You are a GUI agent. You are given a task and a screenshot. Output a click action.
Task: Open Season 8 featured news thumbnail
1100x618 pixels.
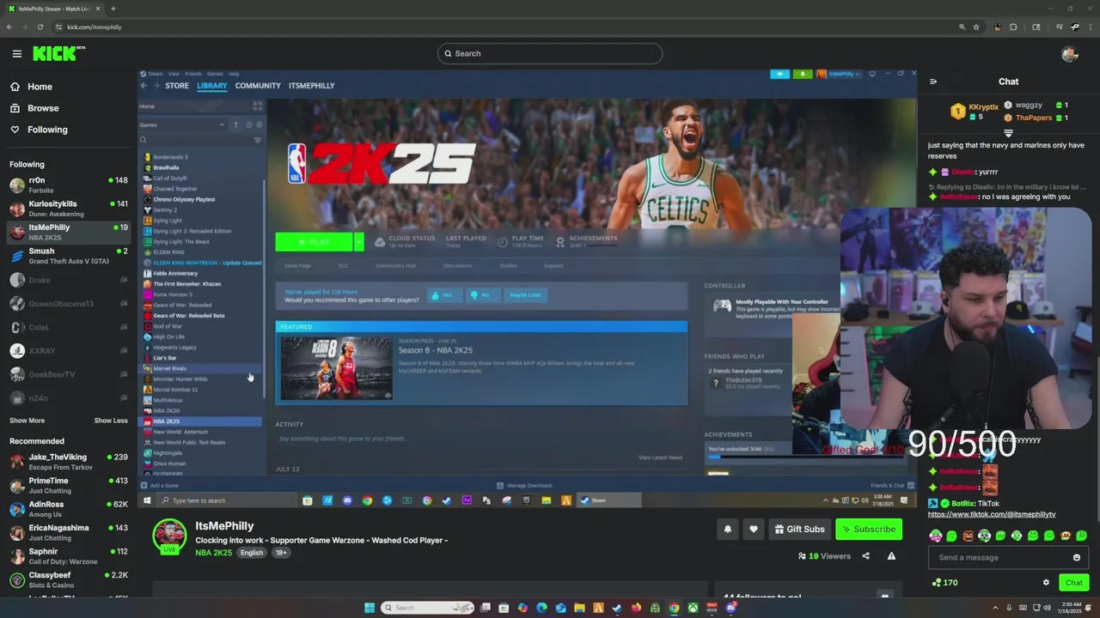coord(336,367)
